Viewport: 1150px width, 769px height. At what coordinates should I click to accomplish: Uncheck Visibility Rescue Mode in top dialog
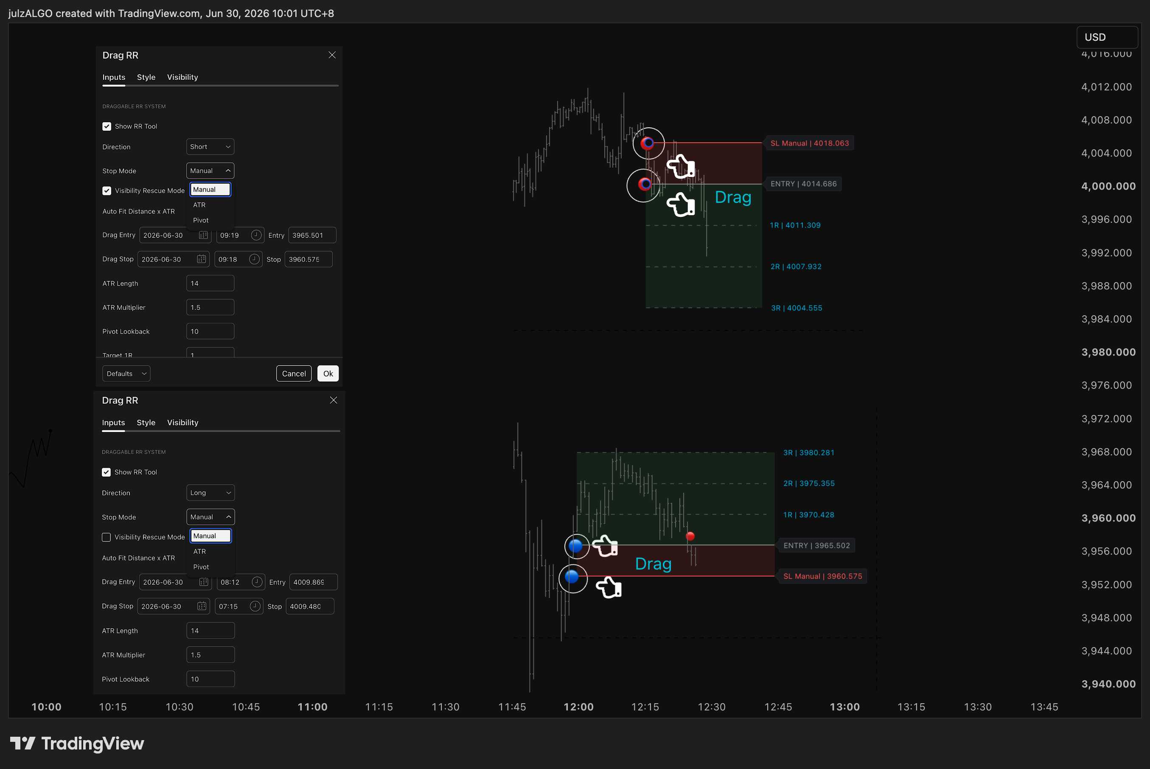click(x=107, y=190)
